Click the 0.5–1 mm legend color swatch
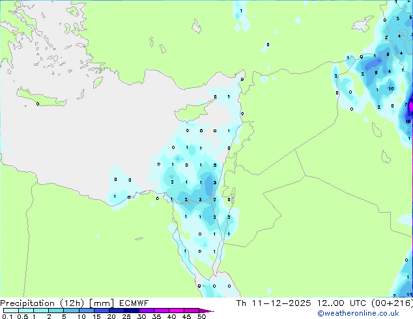 (26, 311)
